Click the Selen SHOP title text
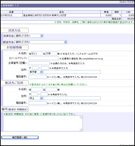 [x=127, y=2]
